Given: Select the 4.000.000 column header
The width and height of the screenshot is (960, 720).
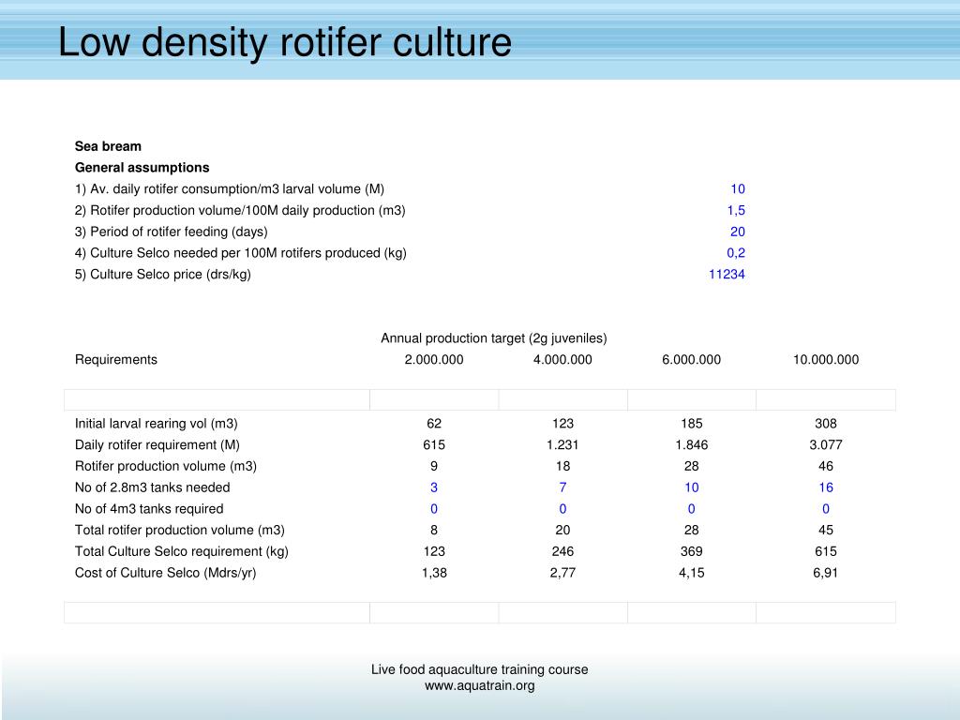Looking at the screenshot, I should pyautogui.click(x=562, y=360).
